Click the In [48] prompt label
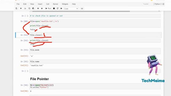 coord(25,21)
